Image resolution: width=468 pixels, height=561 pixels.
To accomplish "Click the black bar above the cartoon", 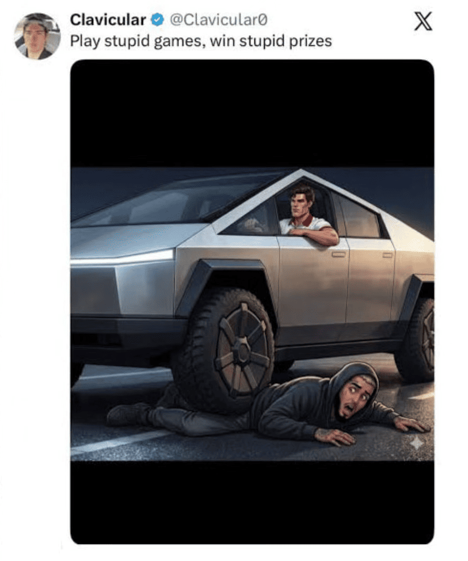I will click(x=252, y=113).
